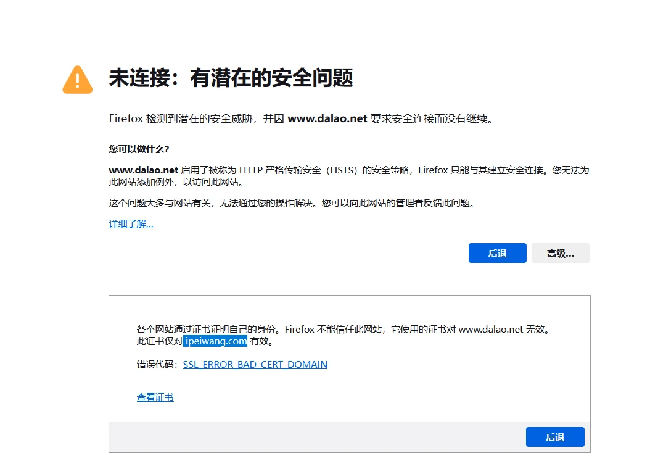Open the 查看证书 view certificate link
The image size is (650, 461).
pos(155,397)
